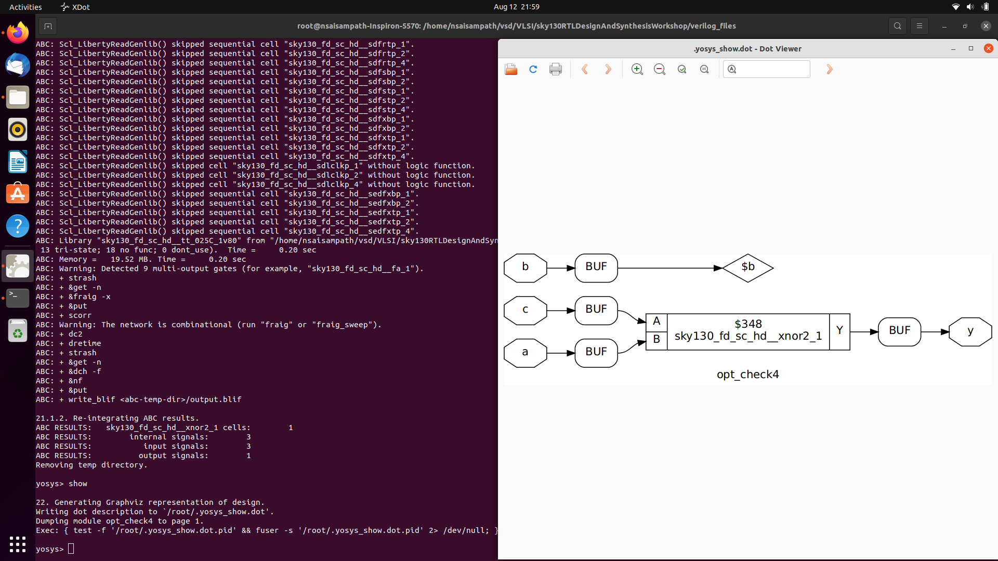Image resolution: width=998 pixels, height=561 pixels.
Task: Select the BUF node before output y
Action: pos(899,331)
